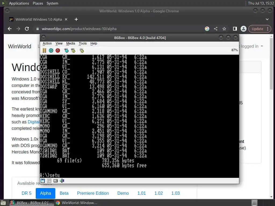This screenshot has width=275, height=206.
Task: Click '69 file(s)' line in DOS output
Action: pos(70,160)
